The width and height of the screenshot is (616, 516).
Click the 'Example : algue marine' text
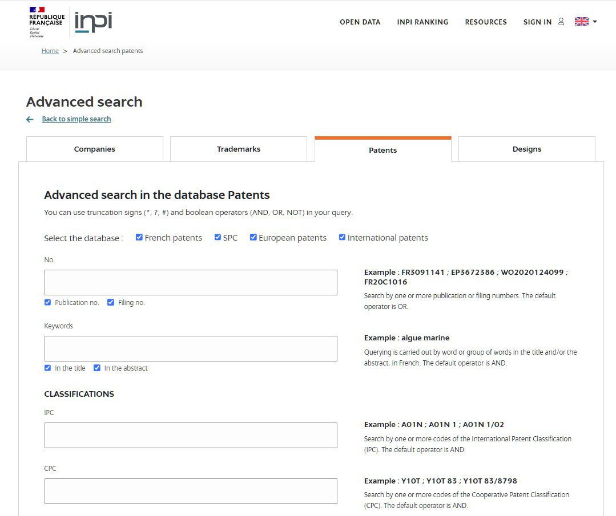[406, 338]
